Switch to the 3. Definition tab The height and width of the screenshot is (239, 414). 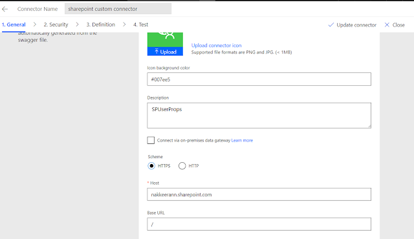101,25
